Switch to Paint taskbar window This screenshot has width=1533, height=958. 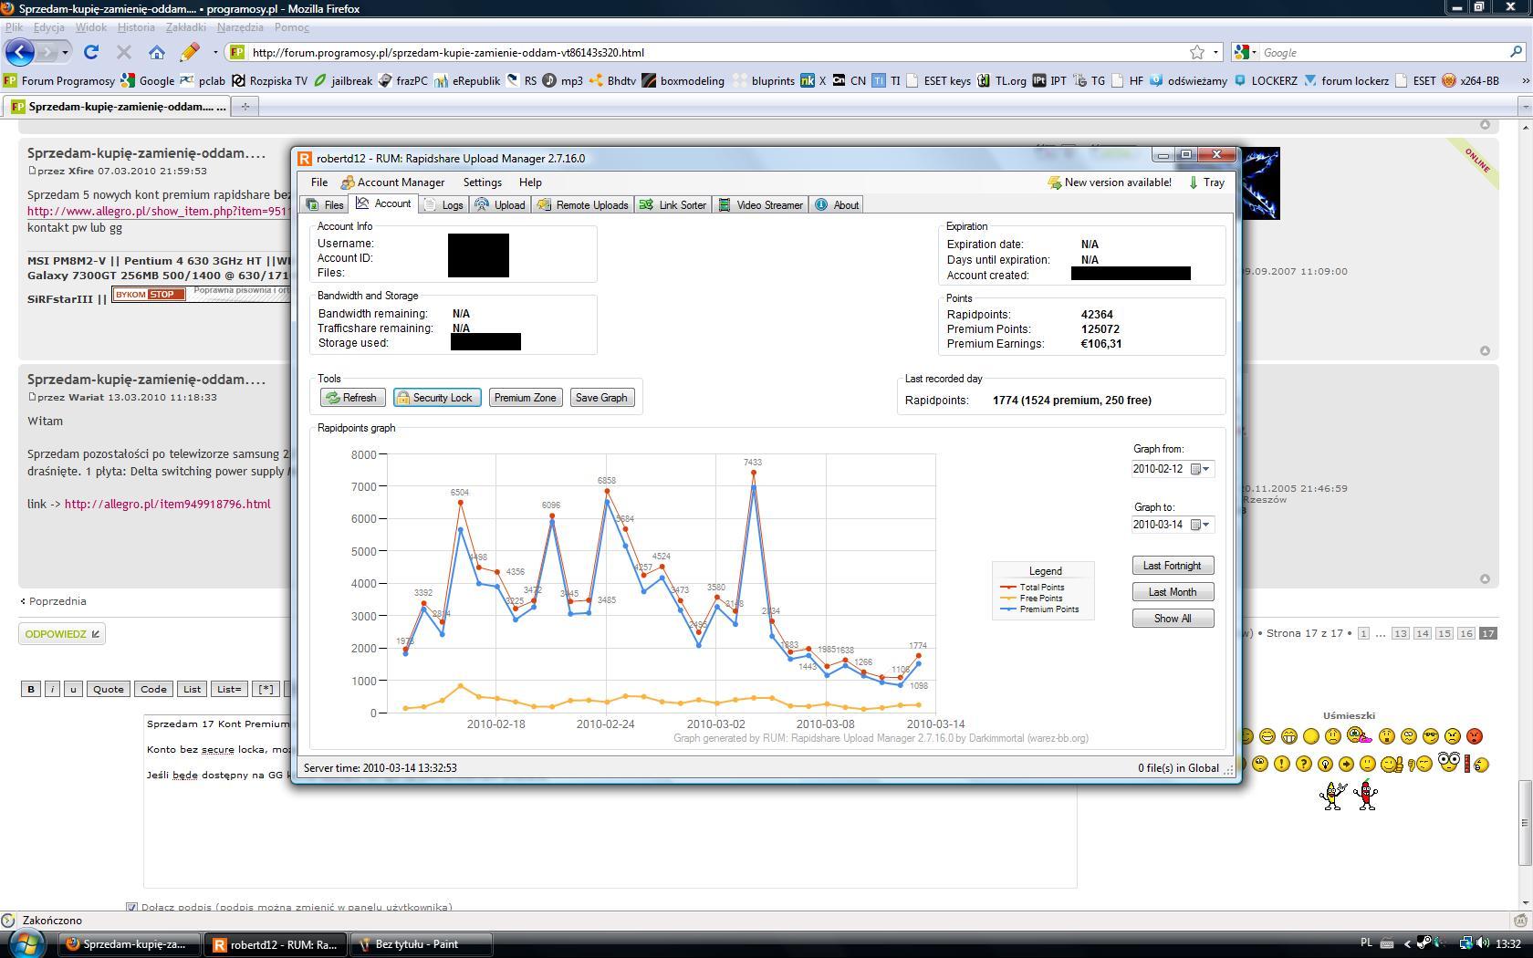point(421,944)
